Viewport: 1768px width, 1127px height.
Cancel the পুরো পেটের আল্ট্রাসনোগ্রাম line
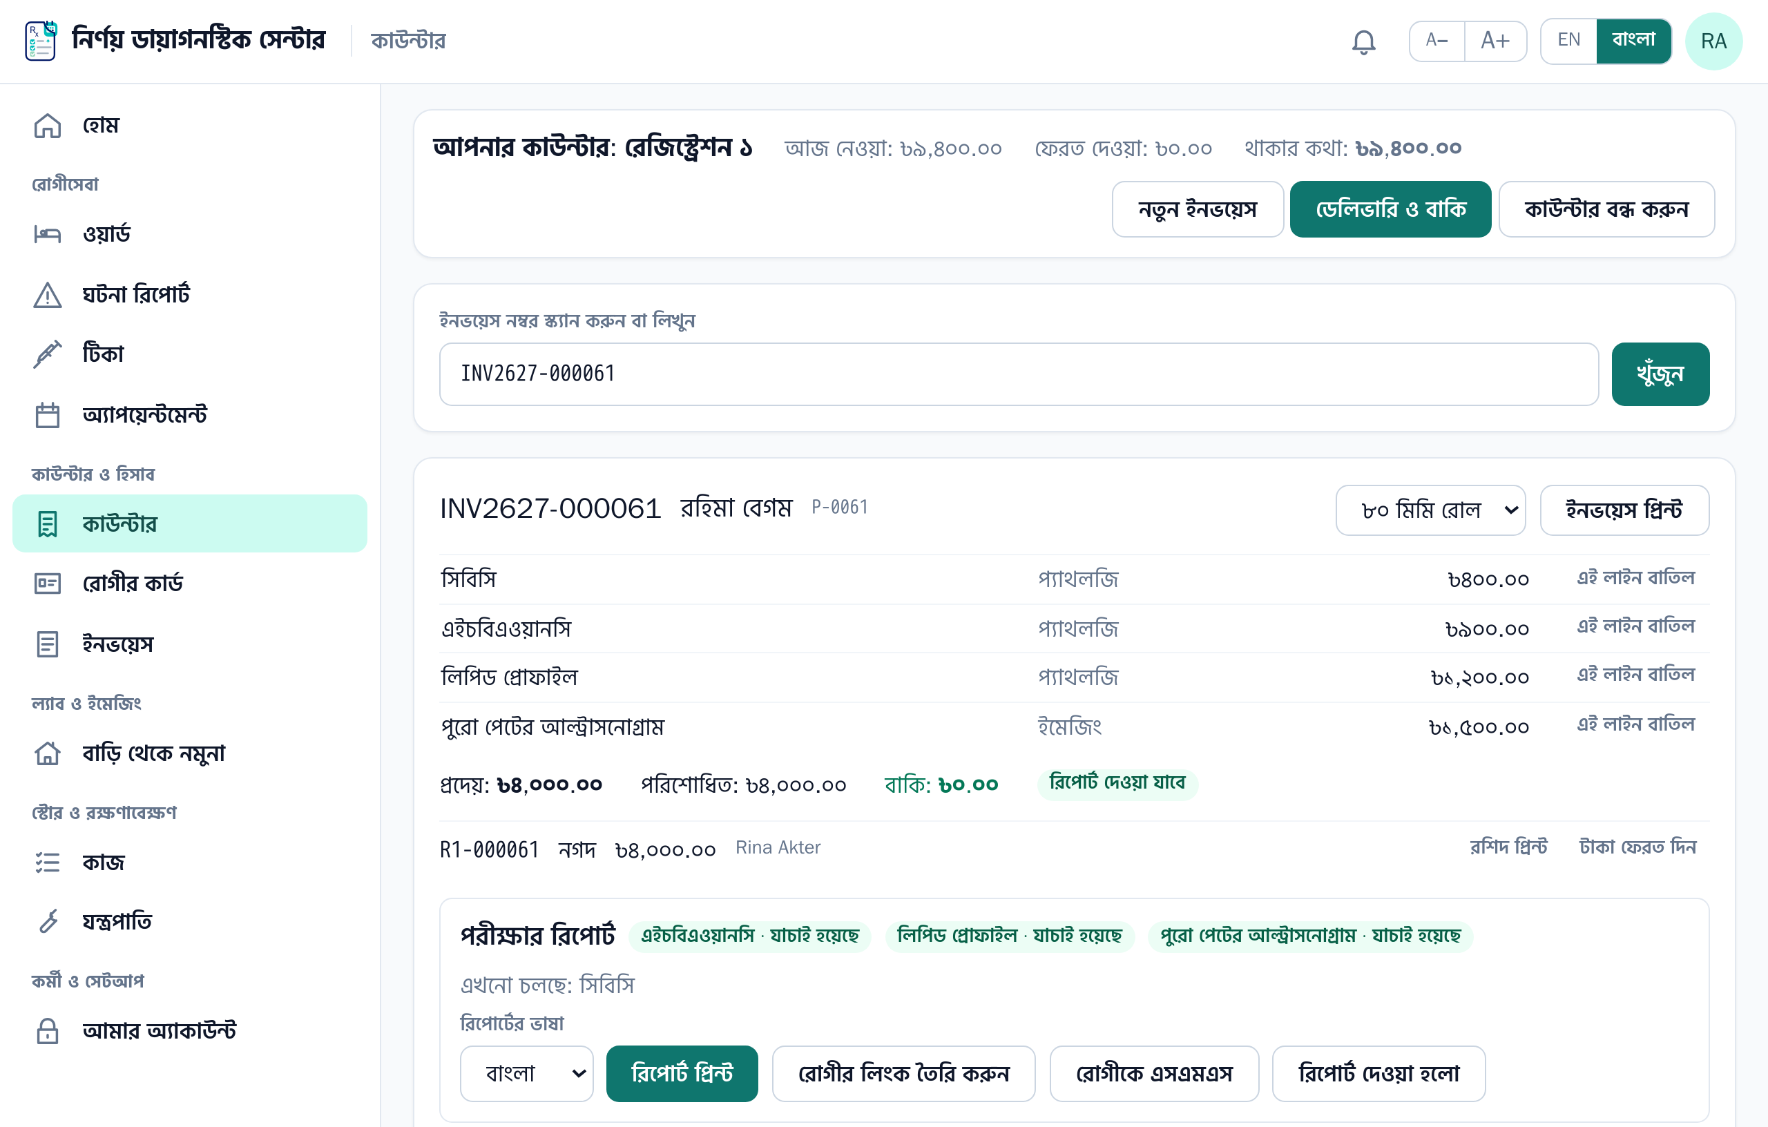(x=1635, y=725)
